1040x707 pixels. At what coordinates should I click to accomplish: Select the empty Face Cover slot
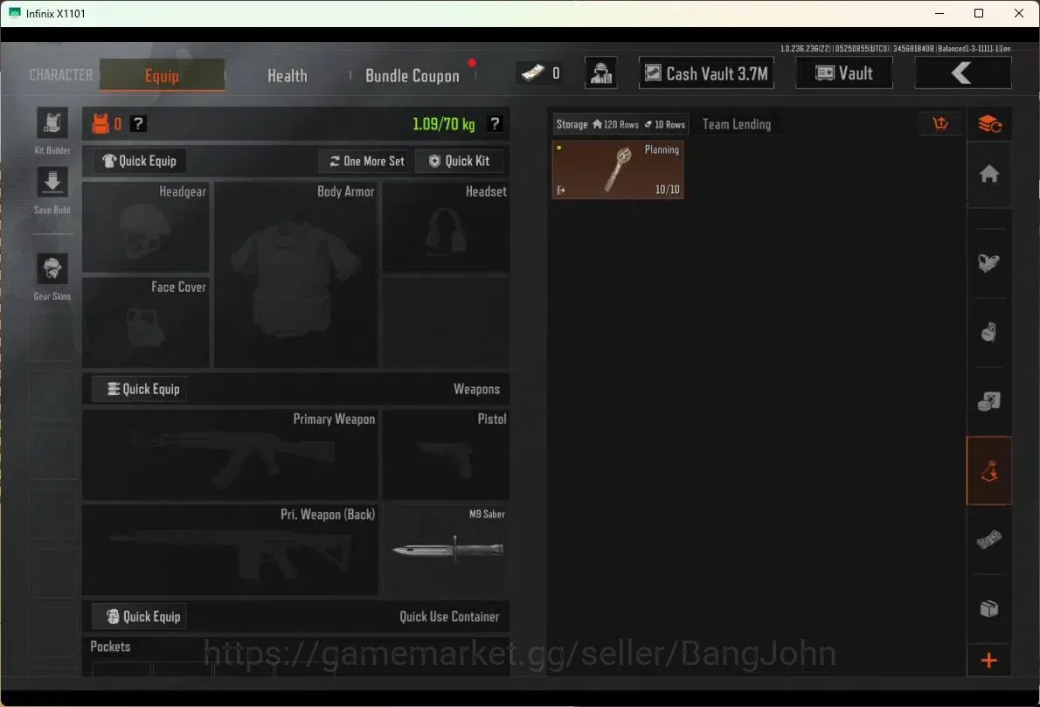coord(146,322)
